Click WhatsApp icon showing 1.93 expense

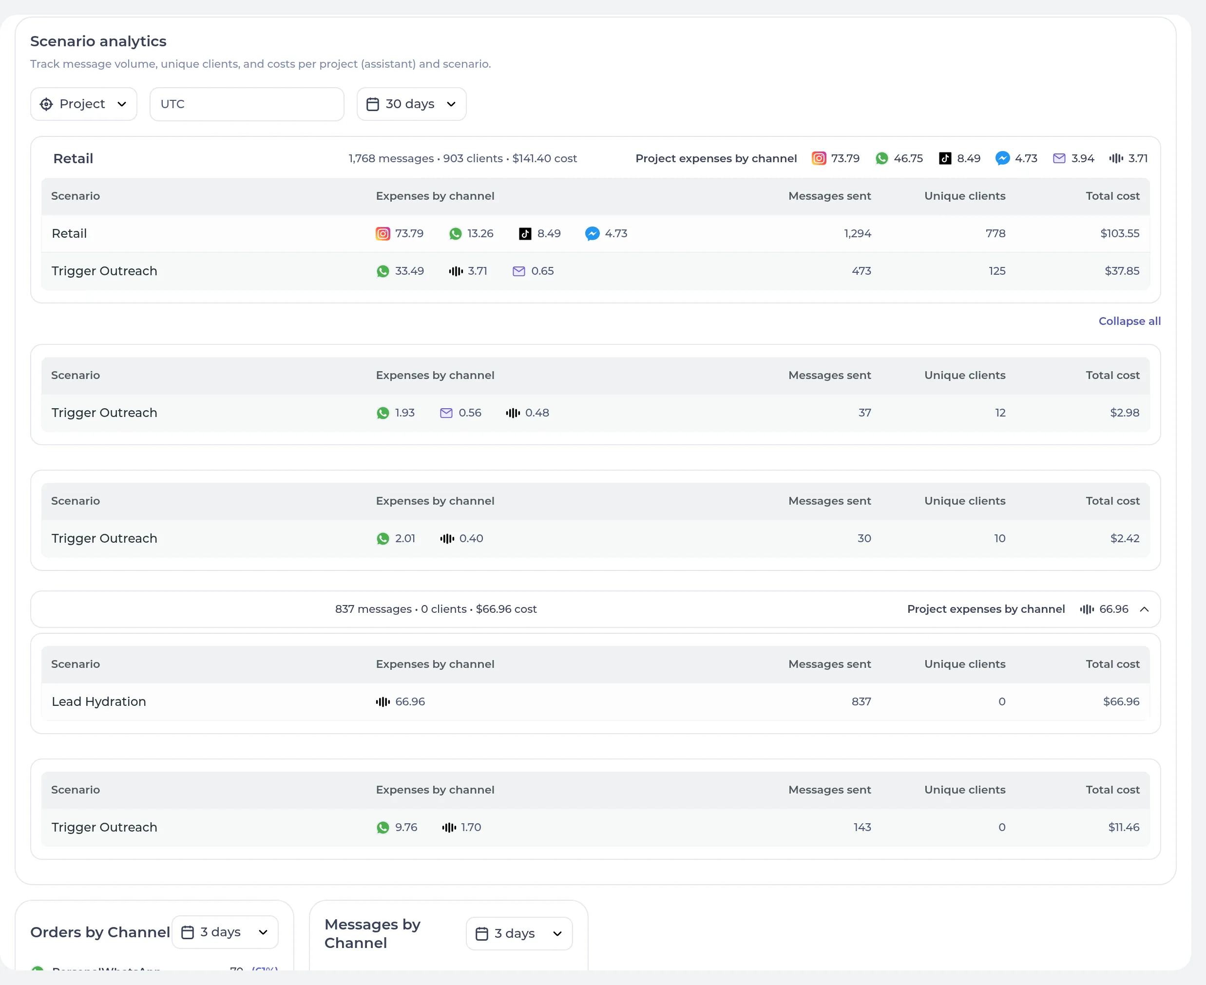(383, 413)
